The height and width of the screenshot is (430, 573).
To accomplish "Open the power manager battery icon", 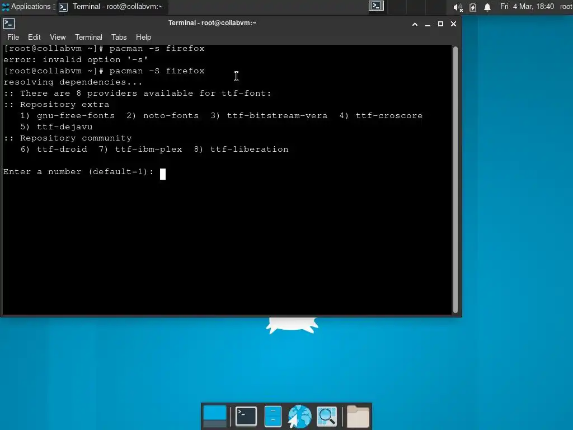I will [x=472, y=7].
